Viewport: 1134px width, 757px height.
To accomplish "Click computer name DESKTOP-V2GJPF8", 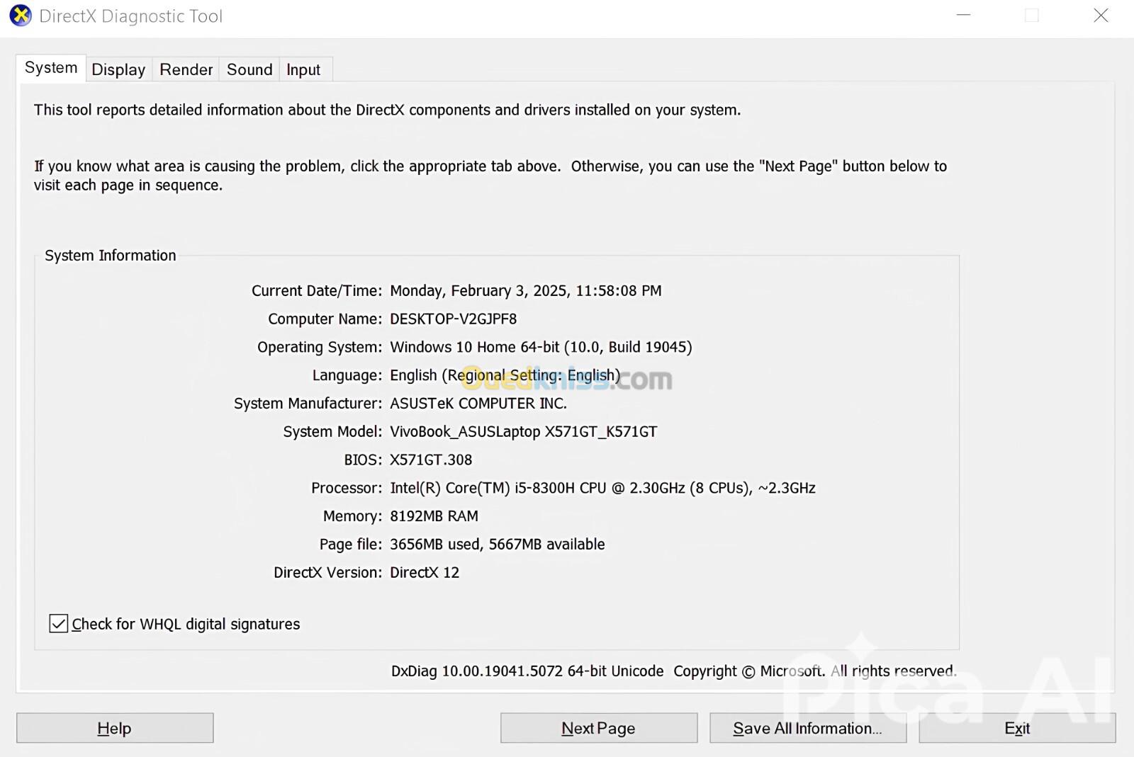I will coord(454,319).
